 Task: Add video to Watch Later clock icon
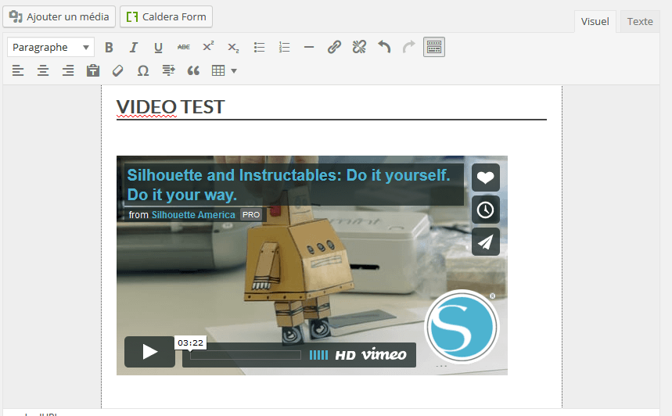[x=486, y=210]
